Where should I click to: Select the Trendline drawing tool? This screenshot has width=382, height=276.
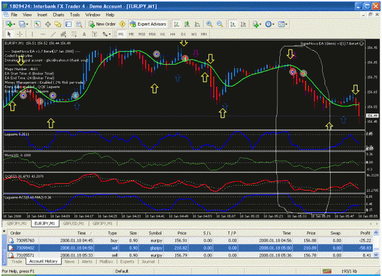[53, 34]
